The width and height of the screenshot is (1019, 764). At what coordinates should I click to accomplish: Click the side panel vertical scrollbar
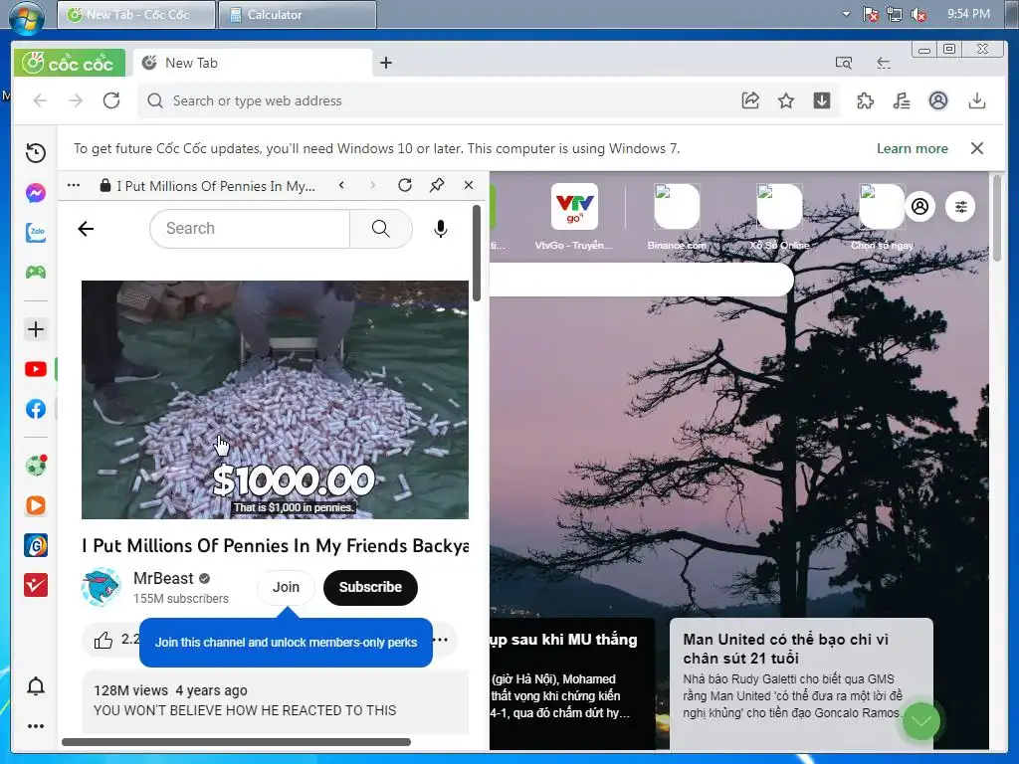coord(477,254)
